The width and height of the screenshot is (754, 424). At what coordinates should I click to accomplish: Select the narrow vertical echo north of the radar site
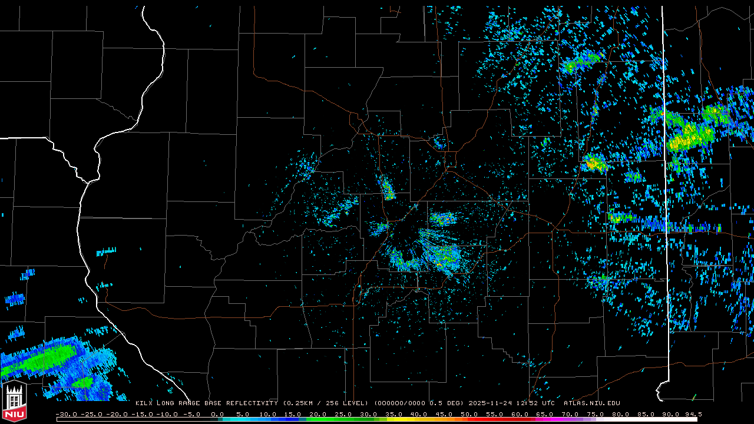[388, 188]
